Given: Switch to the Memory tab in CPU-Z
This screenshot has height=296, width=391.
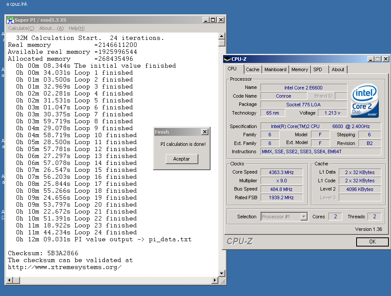Looking at the screenshot, I should click(300, 69).
